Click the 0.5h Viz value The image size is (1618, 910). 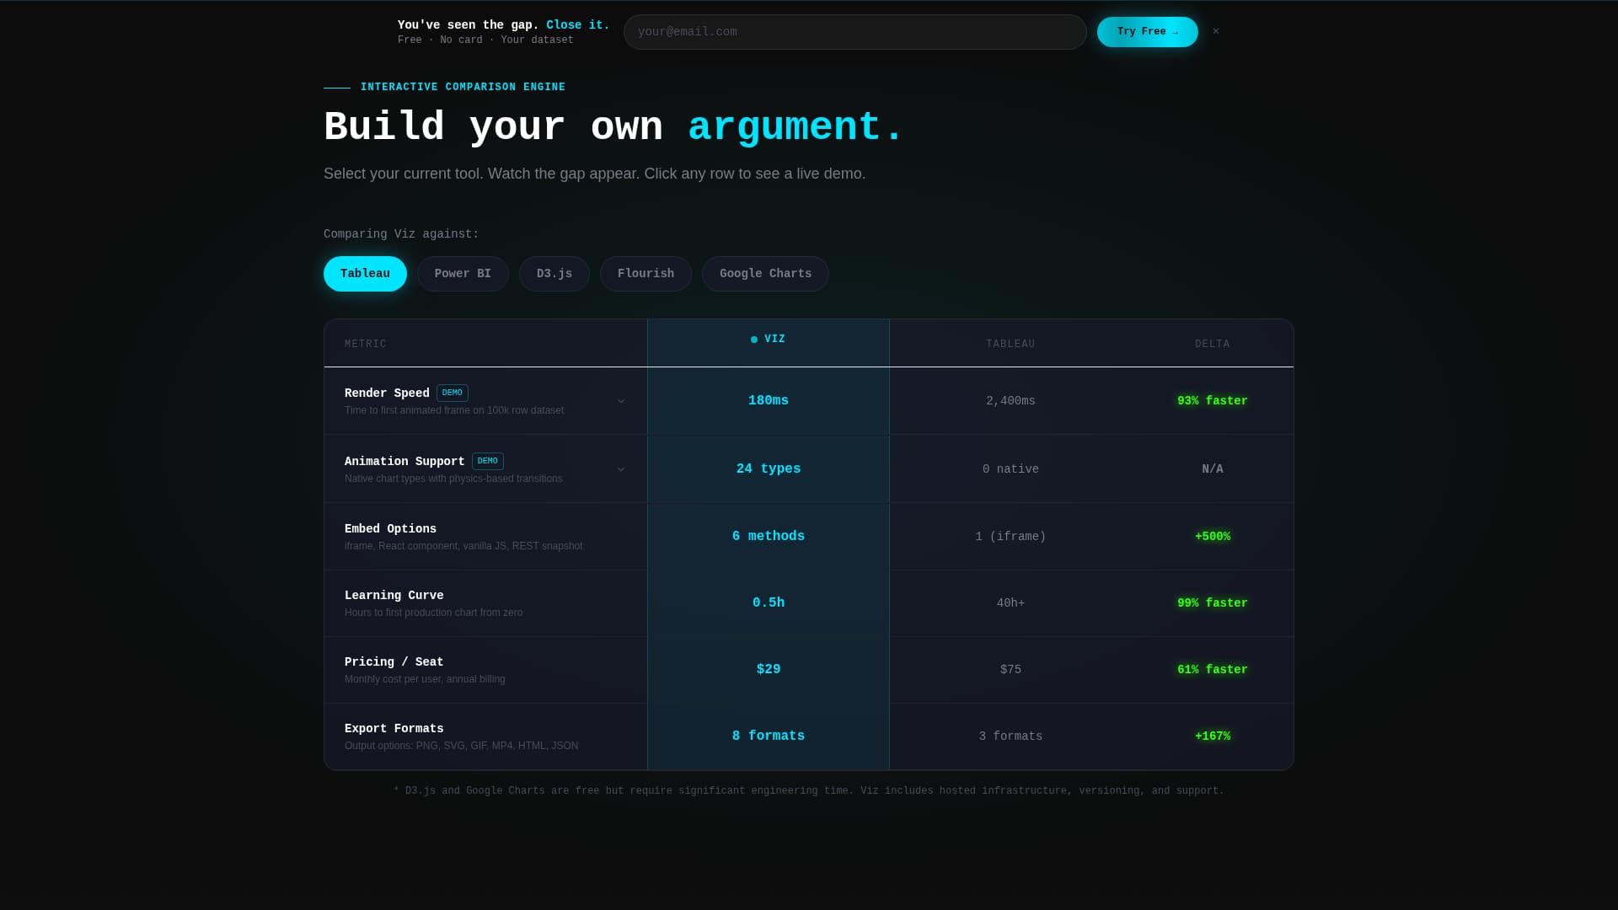pyautogui.click(x=769, y=603)
